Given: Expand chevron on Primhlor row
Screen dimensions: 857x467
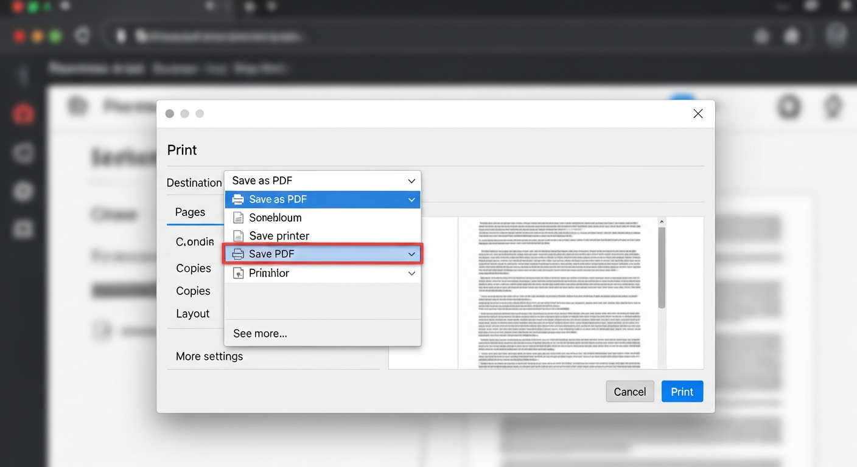Looking at the screenshot, I should pos(411,274).
